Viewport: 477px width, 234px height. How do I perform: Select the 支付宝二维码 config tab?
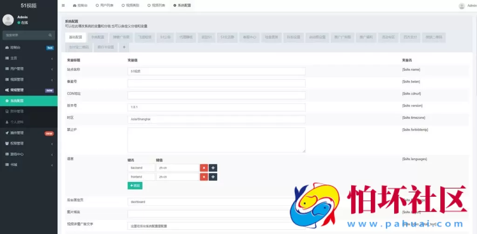coord(79,47)
